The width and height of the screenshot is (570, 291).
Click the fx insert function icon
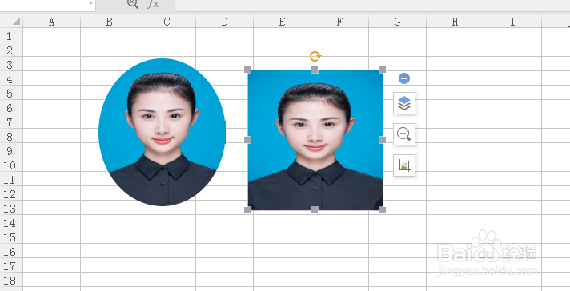[154, 4]
